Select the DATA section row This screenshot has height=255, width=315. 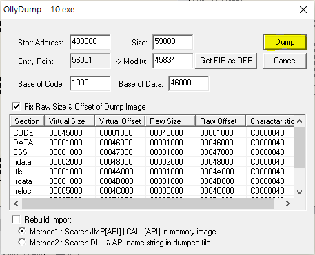152,143
